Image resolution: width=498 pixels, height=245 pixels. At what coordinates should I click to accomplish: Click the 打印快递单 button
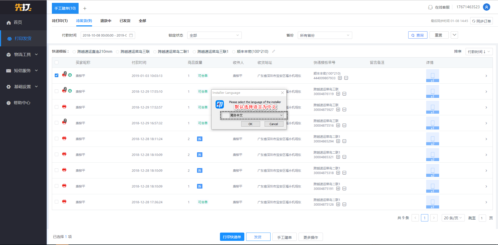[x=232, y=237]
